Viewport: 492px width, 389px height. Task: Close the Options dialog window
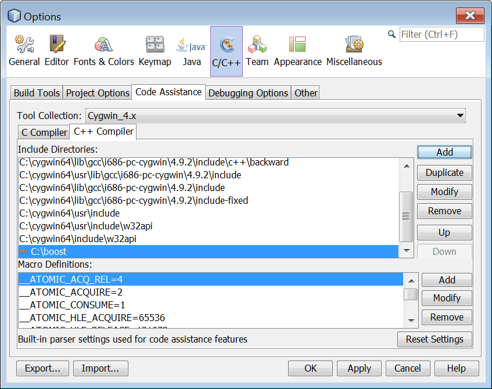470,15
